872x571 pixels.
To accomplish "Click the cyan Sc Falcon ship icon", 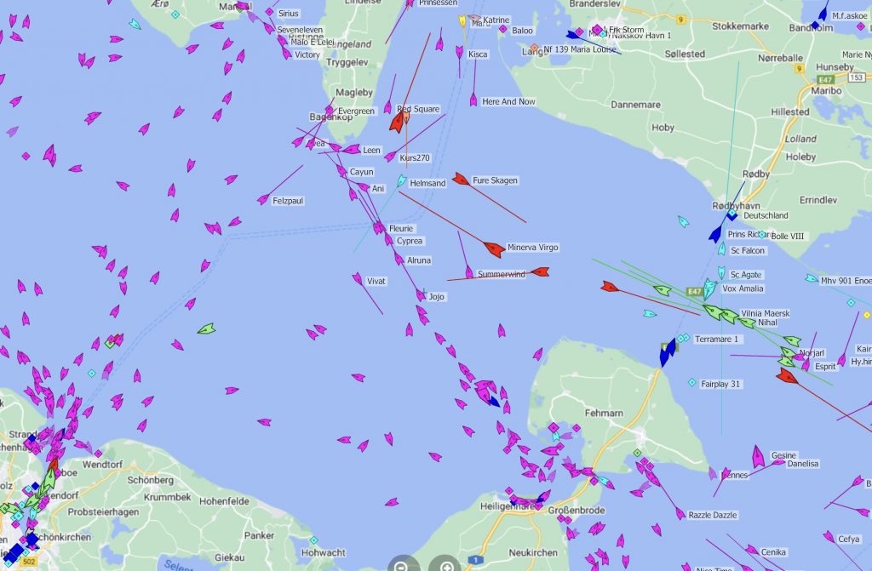I will pyautogui.click(x=721, y=249).
